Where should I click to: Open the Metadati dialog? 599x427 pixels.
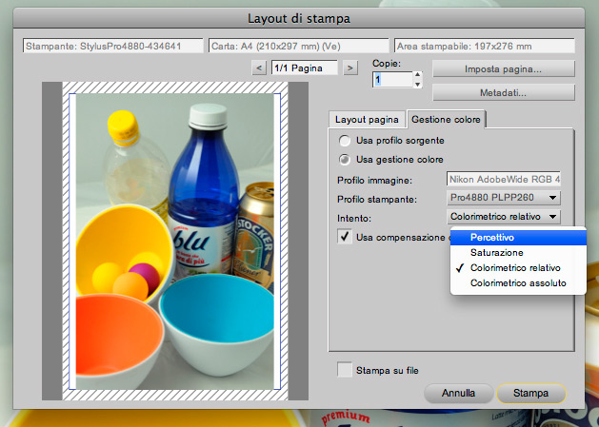(x=503, y=93)
